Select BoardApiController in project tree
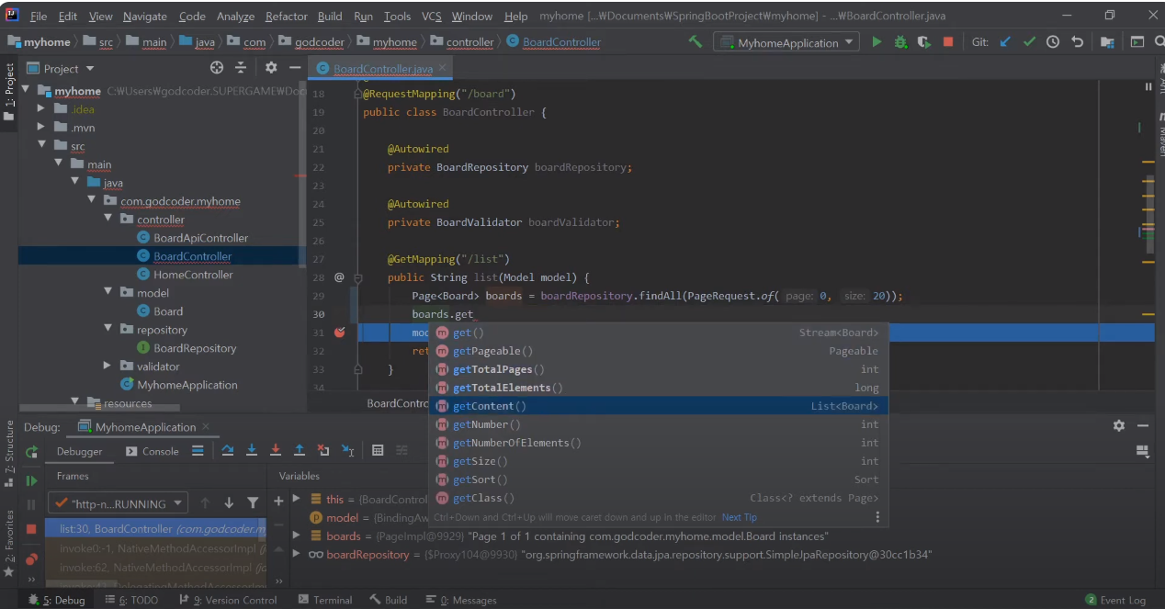 tap(200, 238)
